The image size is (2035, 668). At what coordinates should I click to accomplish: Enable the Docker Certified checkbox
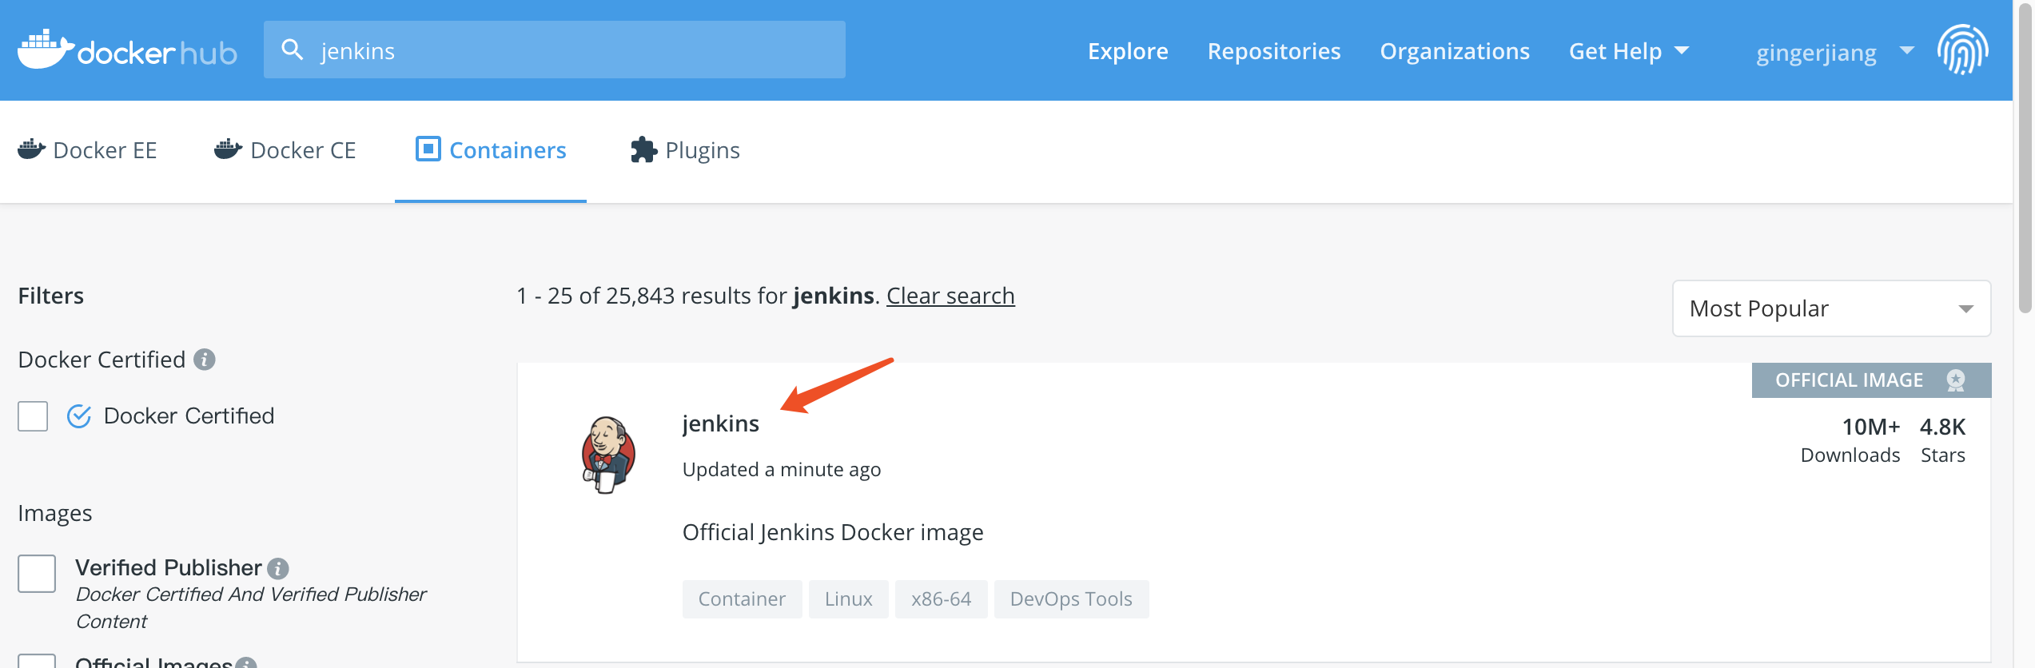[x=33, y=416]
